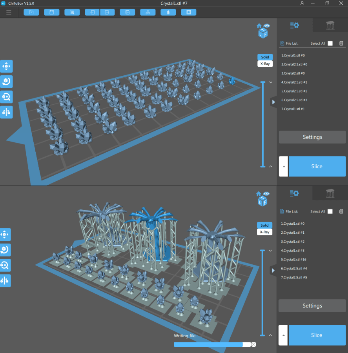Click the auto layout toolbar icon

(x=148, y=12)
